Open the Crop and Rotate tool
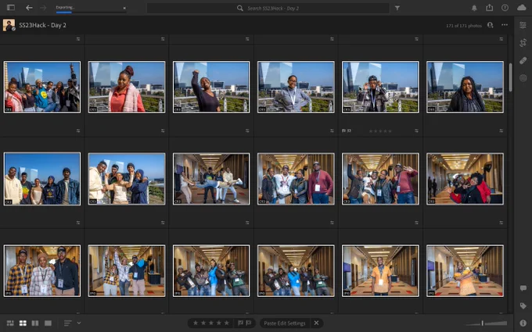 (x=523, y=43)
